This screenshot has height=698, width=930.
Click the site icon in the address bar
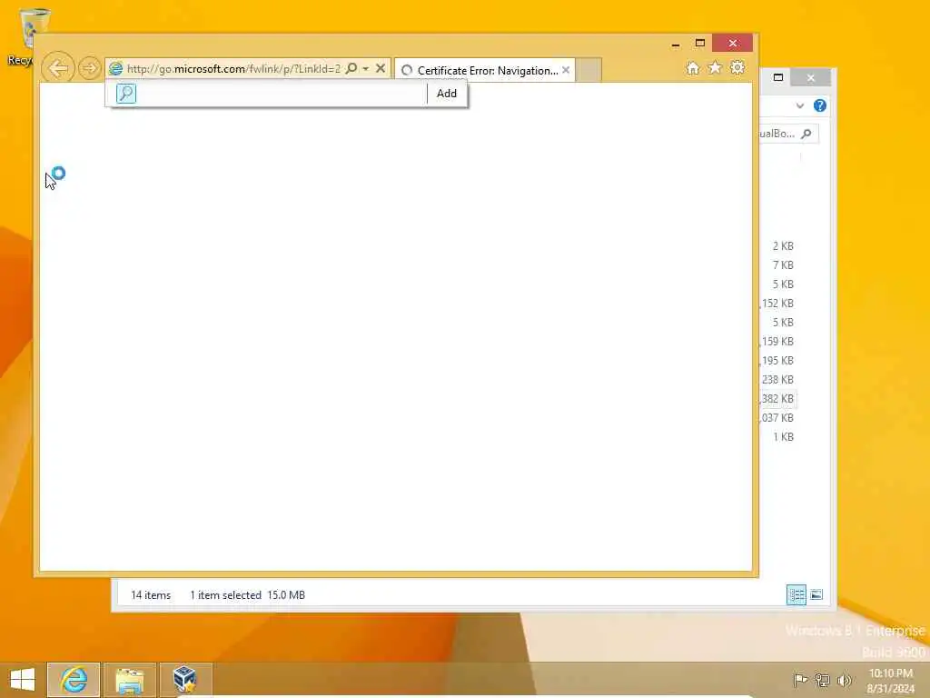116,69
